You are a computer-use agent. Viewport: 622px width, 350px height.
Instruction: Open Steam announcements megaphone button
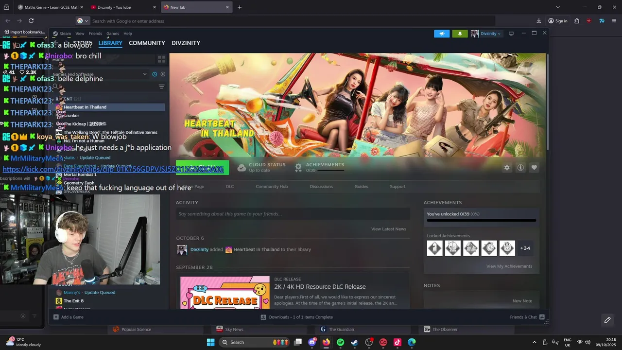pyautogui.click(x=442, y=34)
